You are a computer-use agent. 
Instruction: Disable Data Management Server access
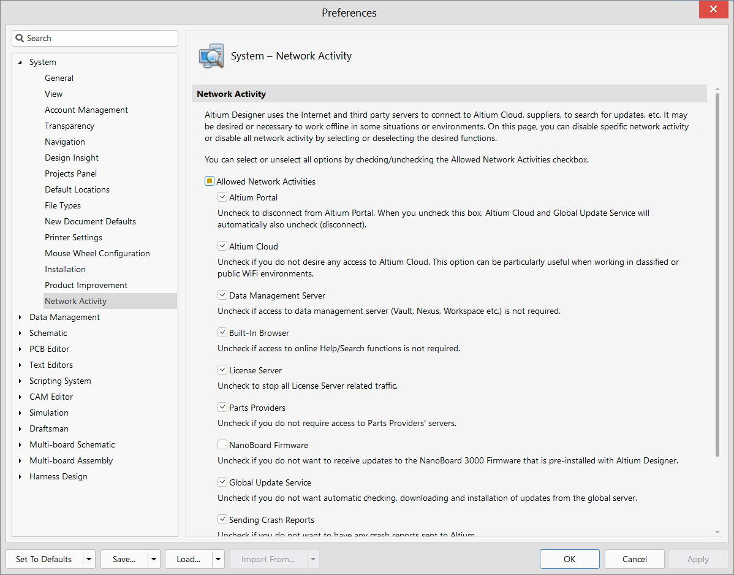pos(222,295)
